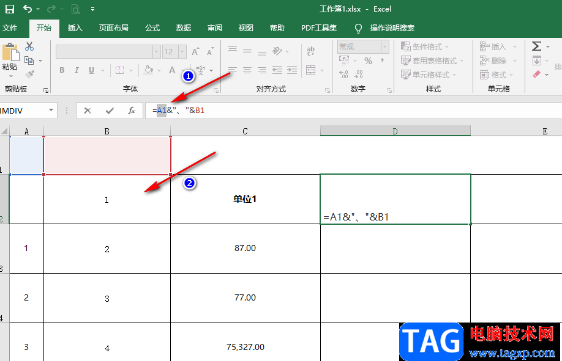Switch to the 公式 tab
562x361 pixels.
pyautogui.click(x=152, y=28)
